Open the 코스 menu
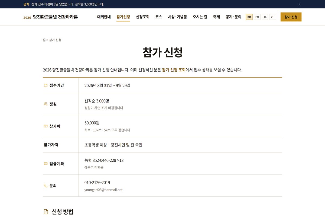The width and height of the screenshot is (325, 217). click(159, 17)
